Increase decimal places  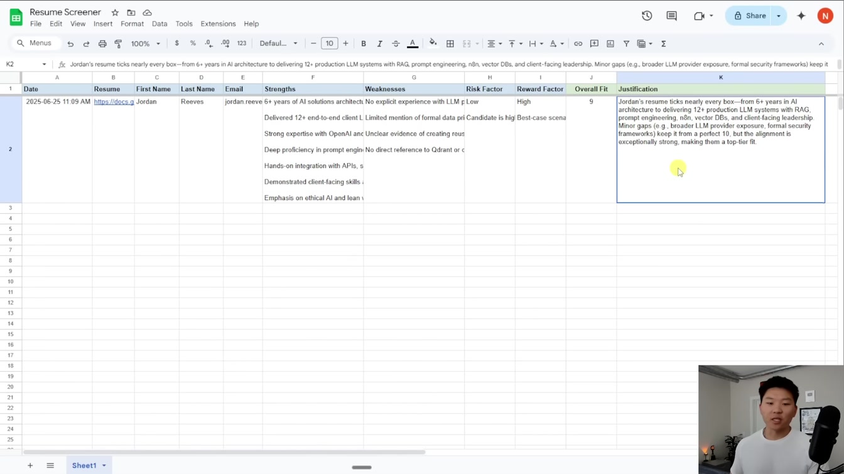pyautogui.click(x=225, y=43)
